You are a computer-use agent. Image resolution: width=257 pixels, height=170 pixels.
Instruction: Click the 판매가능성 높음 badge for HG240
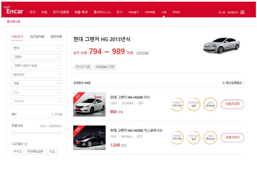(x=193, y=104)
